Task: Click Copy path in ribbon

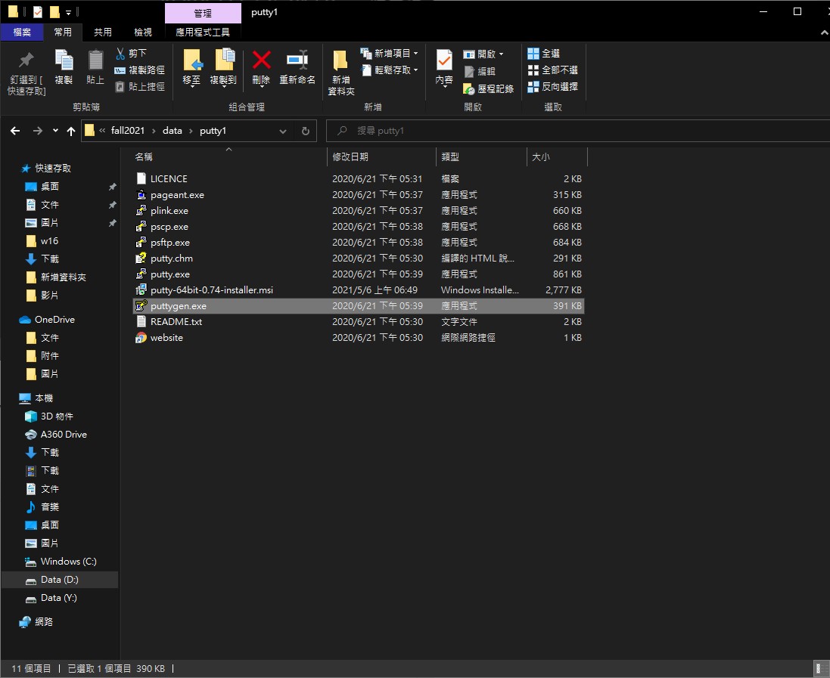Action: coord(140,70)
